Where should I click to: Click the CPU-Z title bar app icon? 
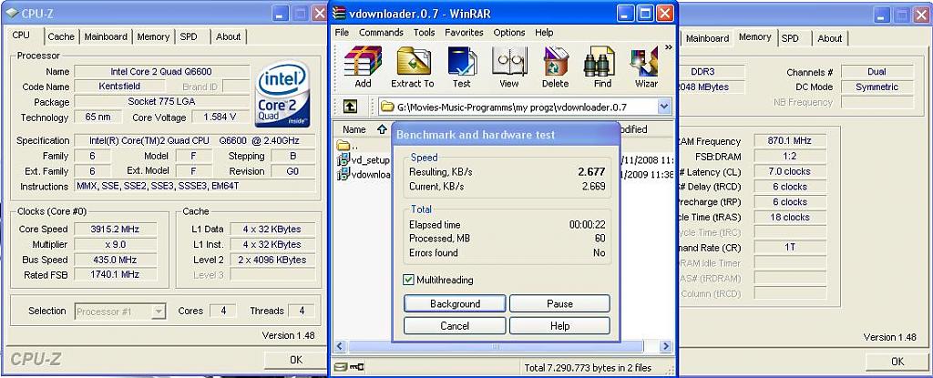point(11,13)
